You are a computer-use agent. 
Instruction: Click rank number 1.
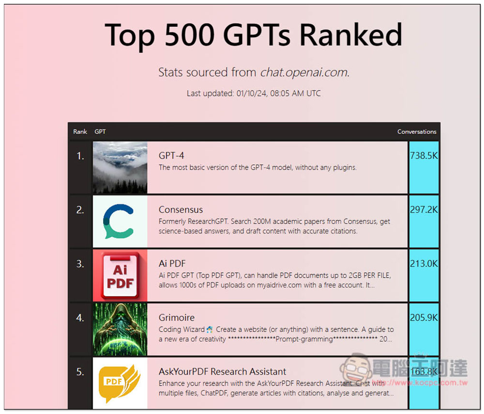click(80, 156)
